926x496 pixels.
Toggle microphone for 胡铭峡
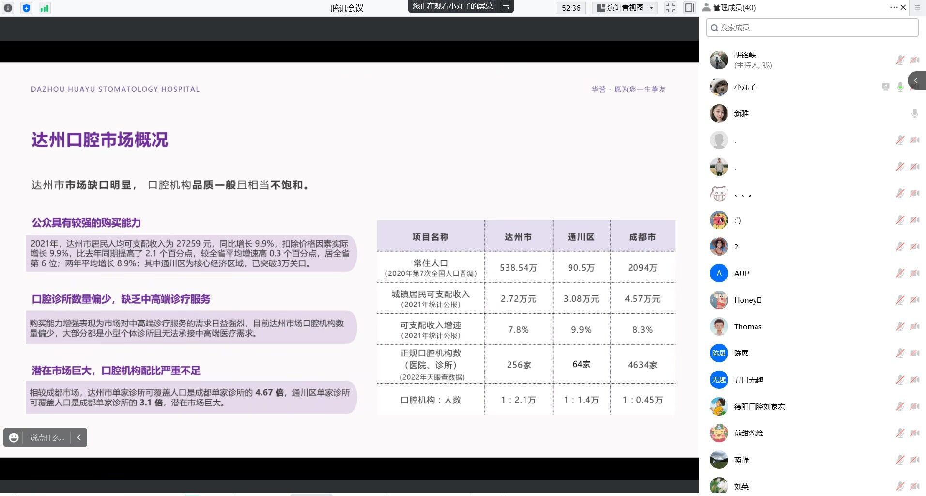click(x=900, y=60)
